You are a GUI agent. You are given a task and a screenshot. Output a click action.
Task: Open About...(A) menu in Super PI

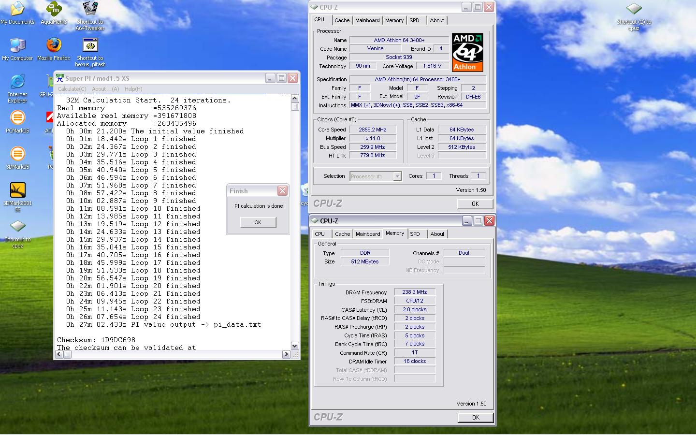click(105, 89)
